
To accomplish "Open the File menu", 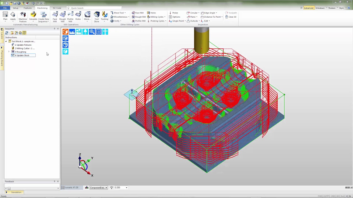I will [5, 8].
